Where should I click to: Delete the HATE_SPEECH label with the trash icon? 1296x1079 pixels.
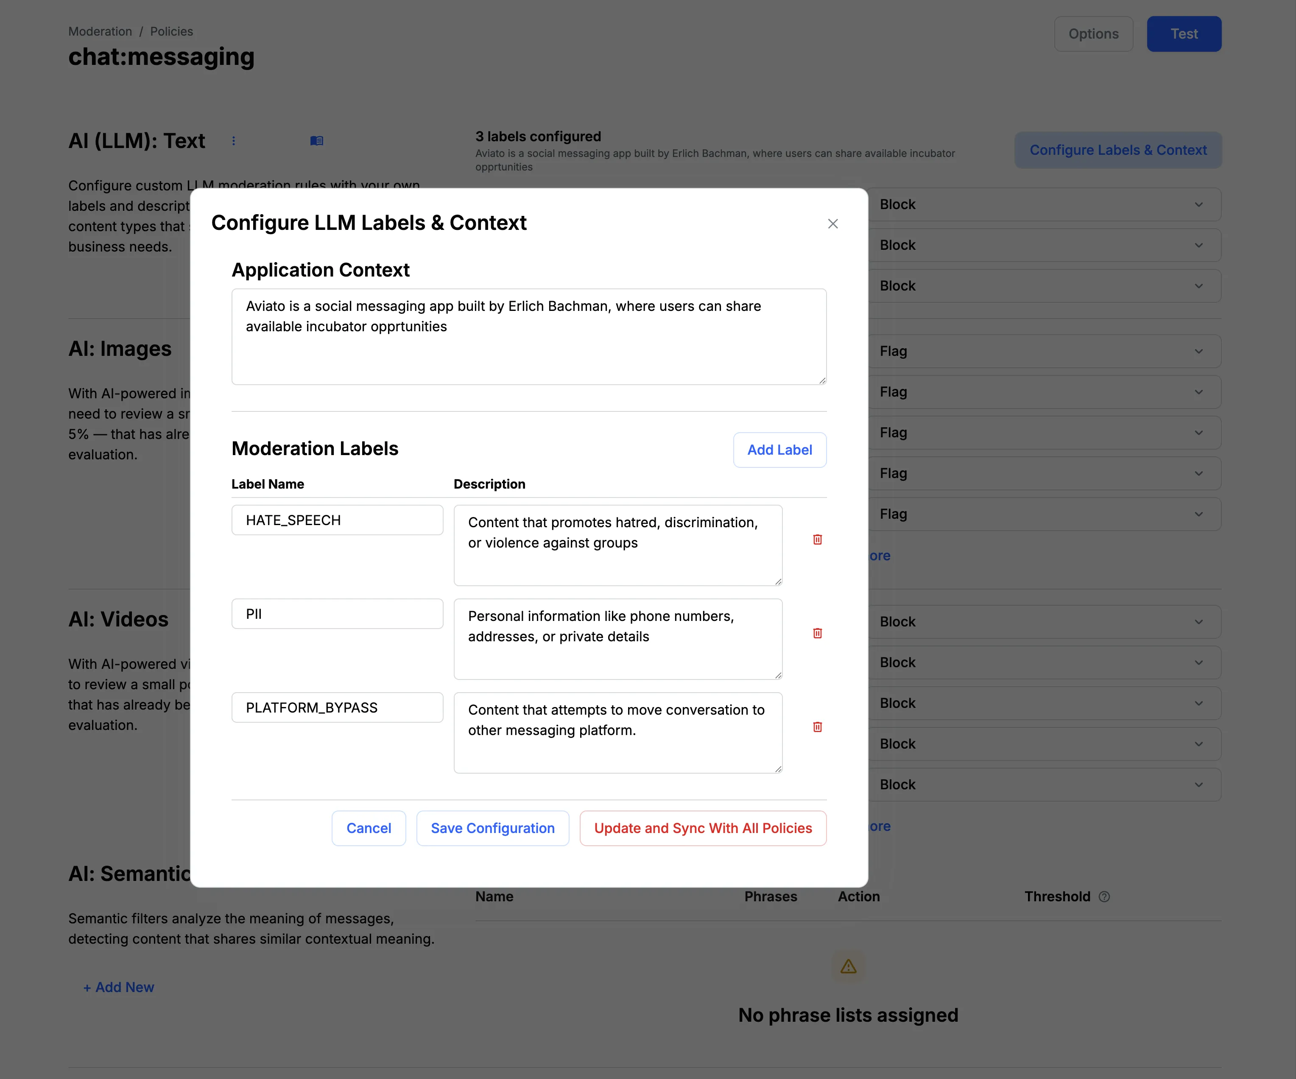(817, 539)
